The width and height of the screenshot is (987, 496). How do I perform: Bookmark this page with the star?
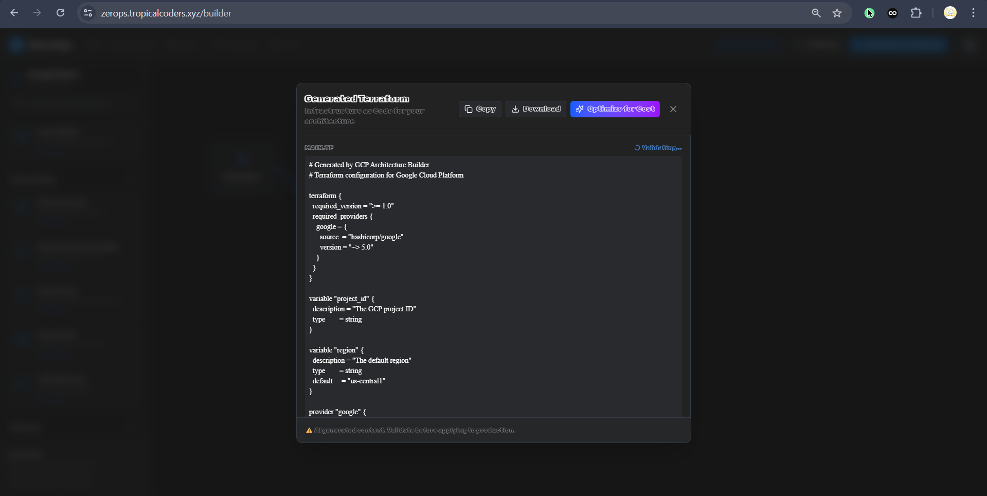(837, 13)
